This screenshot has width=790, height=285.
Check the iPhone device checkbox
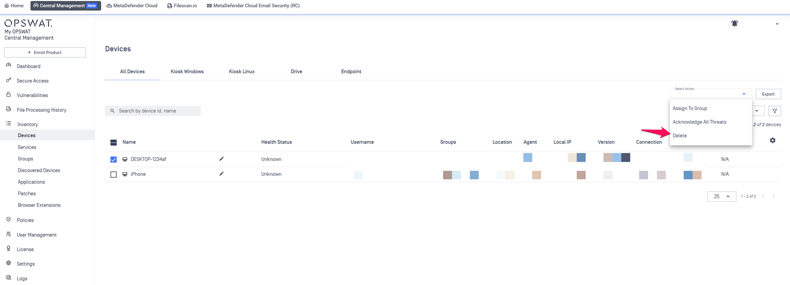click(x=114, y=174)
